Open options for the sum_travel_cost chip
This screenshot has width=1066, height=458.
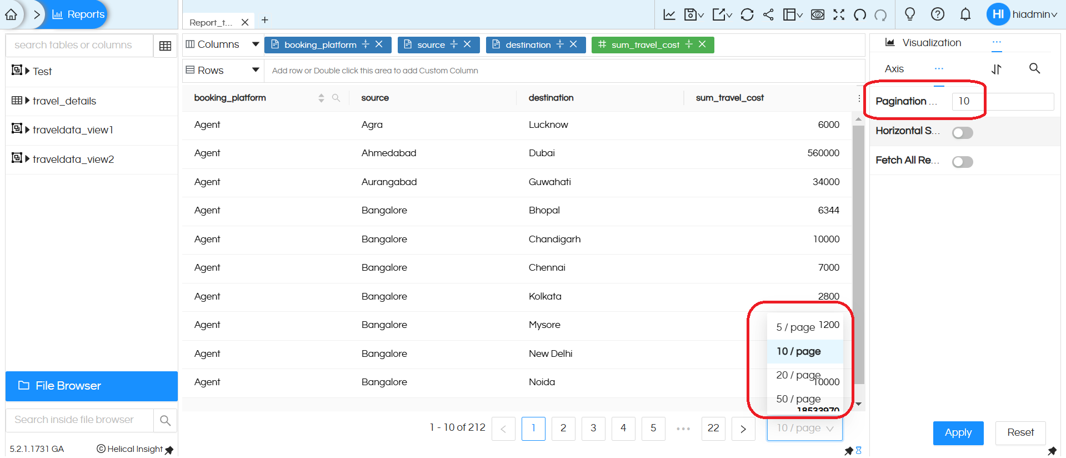coord(689,44)
